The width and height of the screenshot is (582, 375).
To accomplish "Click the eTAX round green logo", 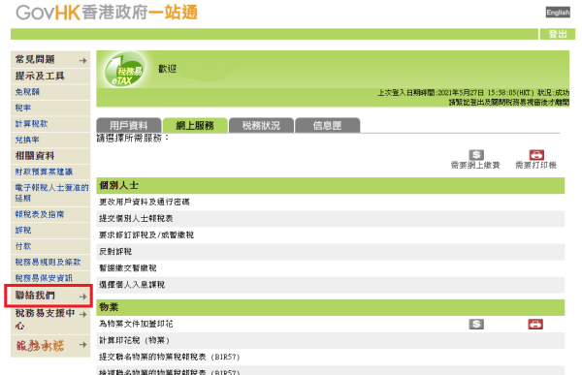I will click(124, 70).
